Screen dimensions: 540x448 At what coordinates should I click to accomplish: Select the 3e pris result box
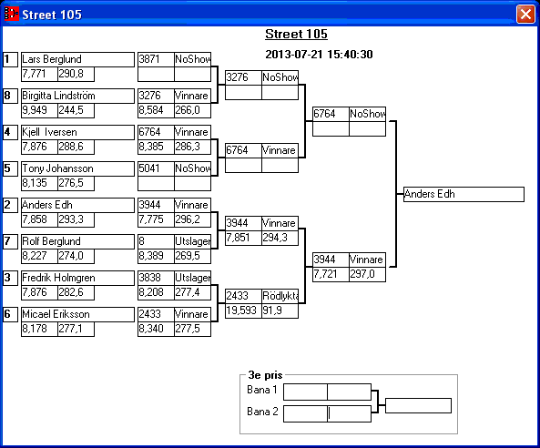click(418, 405)
